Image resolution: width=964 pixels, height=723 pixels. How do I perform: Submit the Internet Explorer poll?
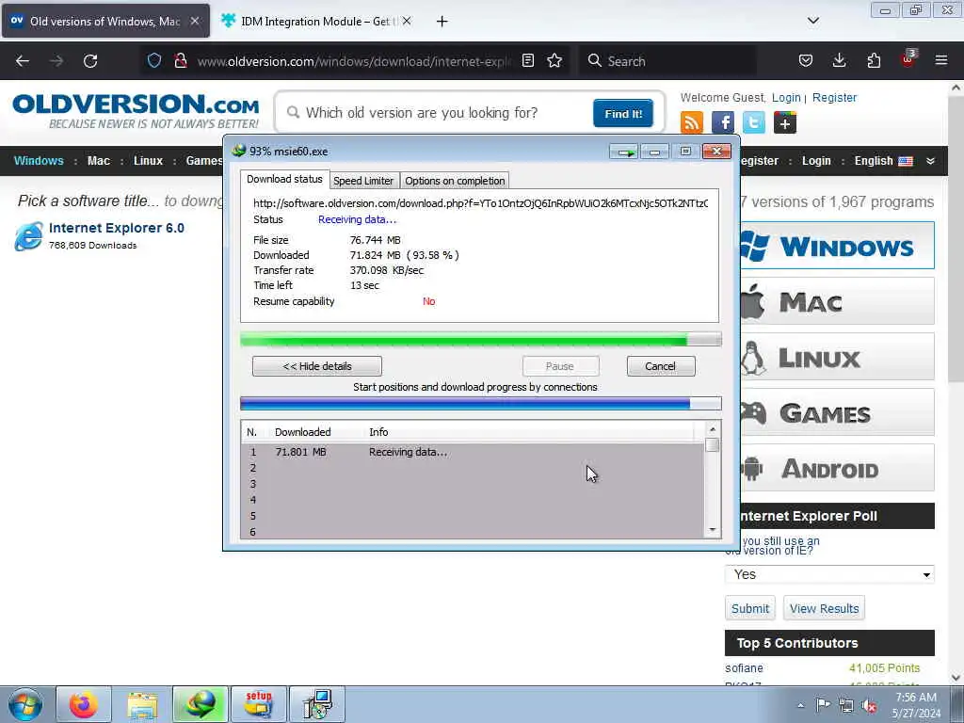[x=750, y=608]
